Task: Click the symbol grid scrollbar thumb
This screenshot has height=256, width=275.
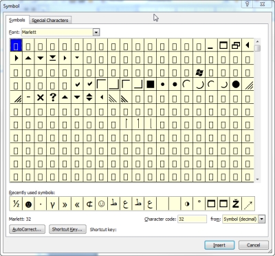Action: 257,48
